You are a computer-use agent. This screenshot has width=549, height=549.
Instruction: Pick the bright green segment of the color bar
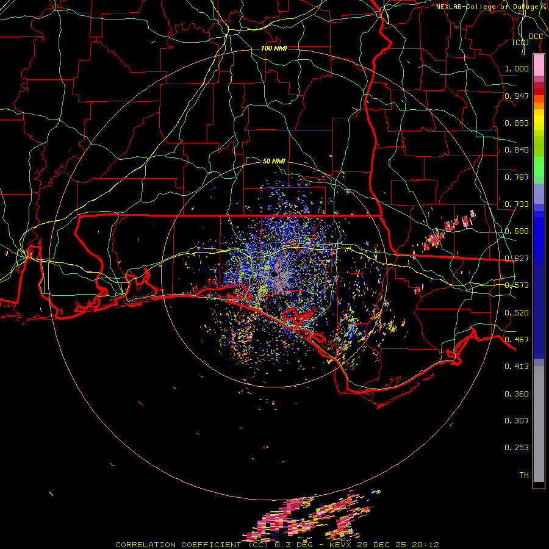pyautogui.click(x=539, y=167)
